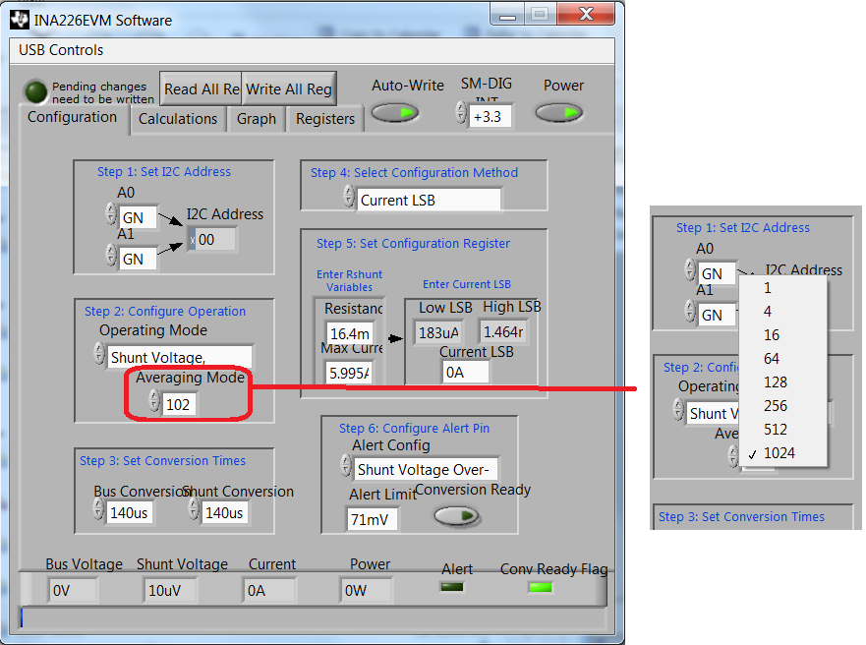Viewport: 866px width, 645px height.
Task: Click the Resistance 16.4m input field
Action: point(350,333)
